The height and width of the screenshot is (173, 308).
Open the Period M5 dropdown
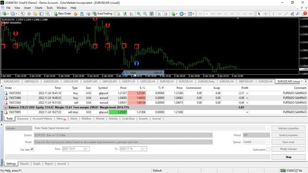tap(257, 135)
